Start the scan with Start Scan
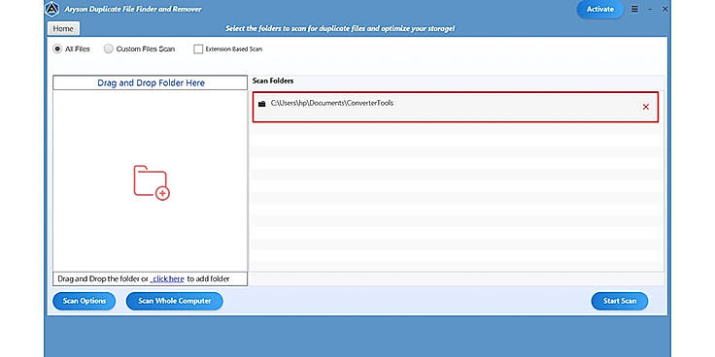The width and height of the screenshot is (715, 357). [x=619, y=301]
